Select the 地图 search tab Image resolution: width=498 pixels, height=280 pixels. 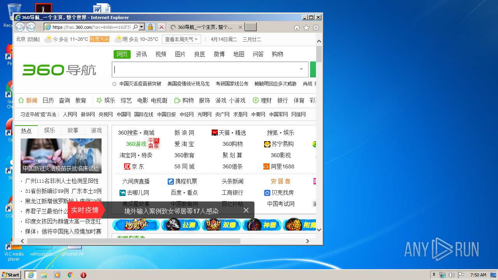tap(238, 54)
